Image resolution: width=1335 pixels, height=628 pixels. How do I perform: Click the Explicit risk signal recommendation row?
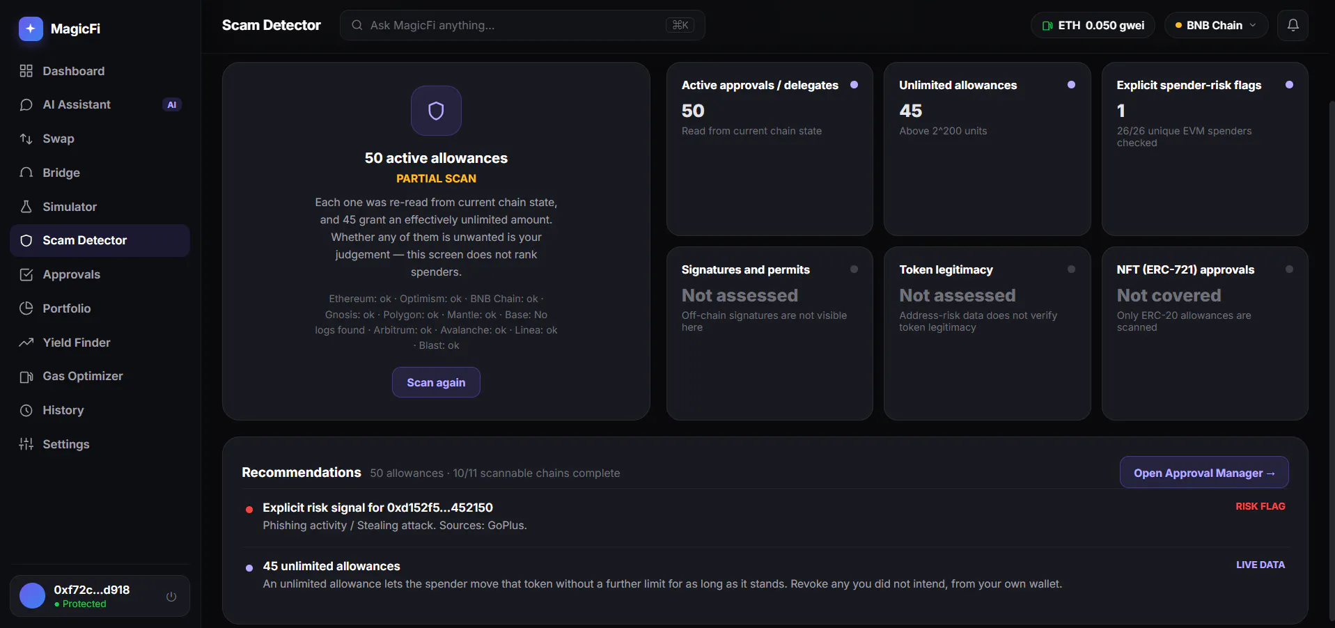765,517
